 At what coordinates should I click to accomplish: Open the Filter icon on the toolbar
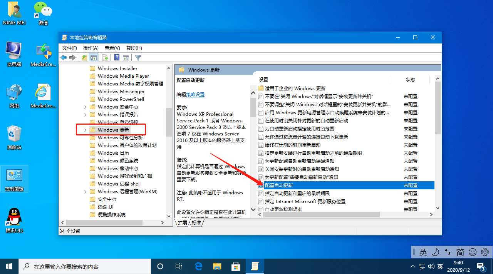pyautogui.click(x=138, y=57)
